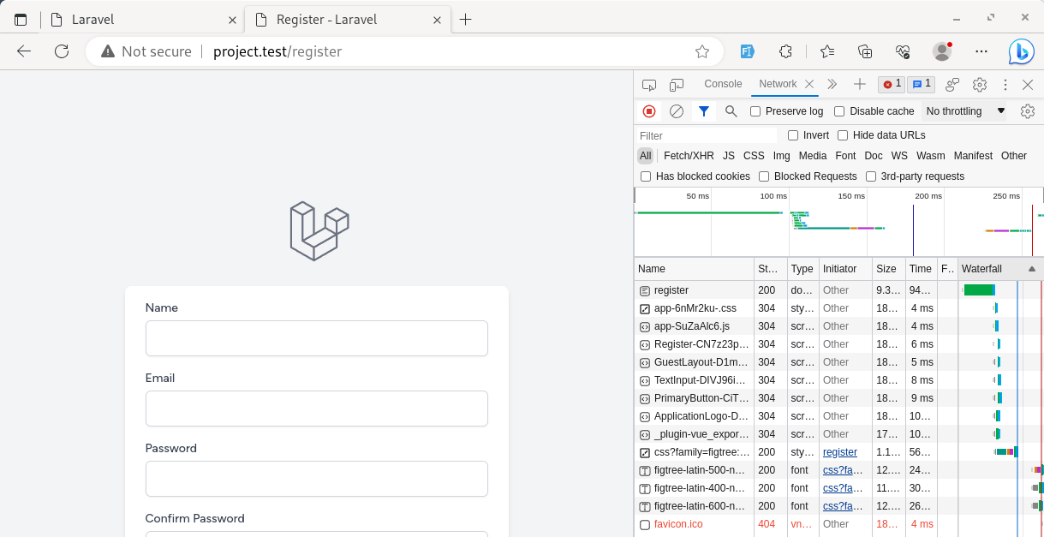Focus the network Filter text box
This screenshot has height=537, width=1044.
[707, 135]
